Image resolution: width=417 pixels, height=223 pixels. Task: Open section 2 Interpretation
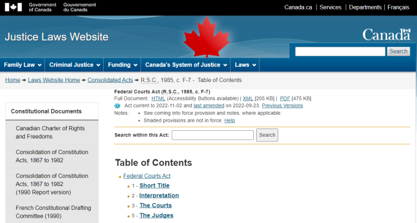click(x=159, y=196)
